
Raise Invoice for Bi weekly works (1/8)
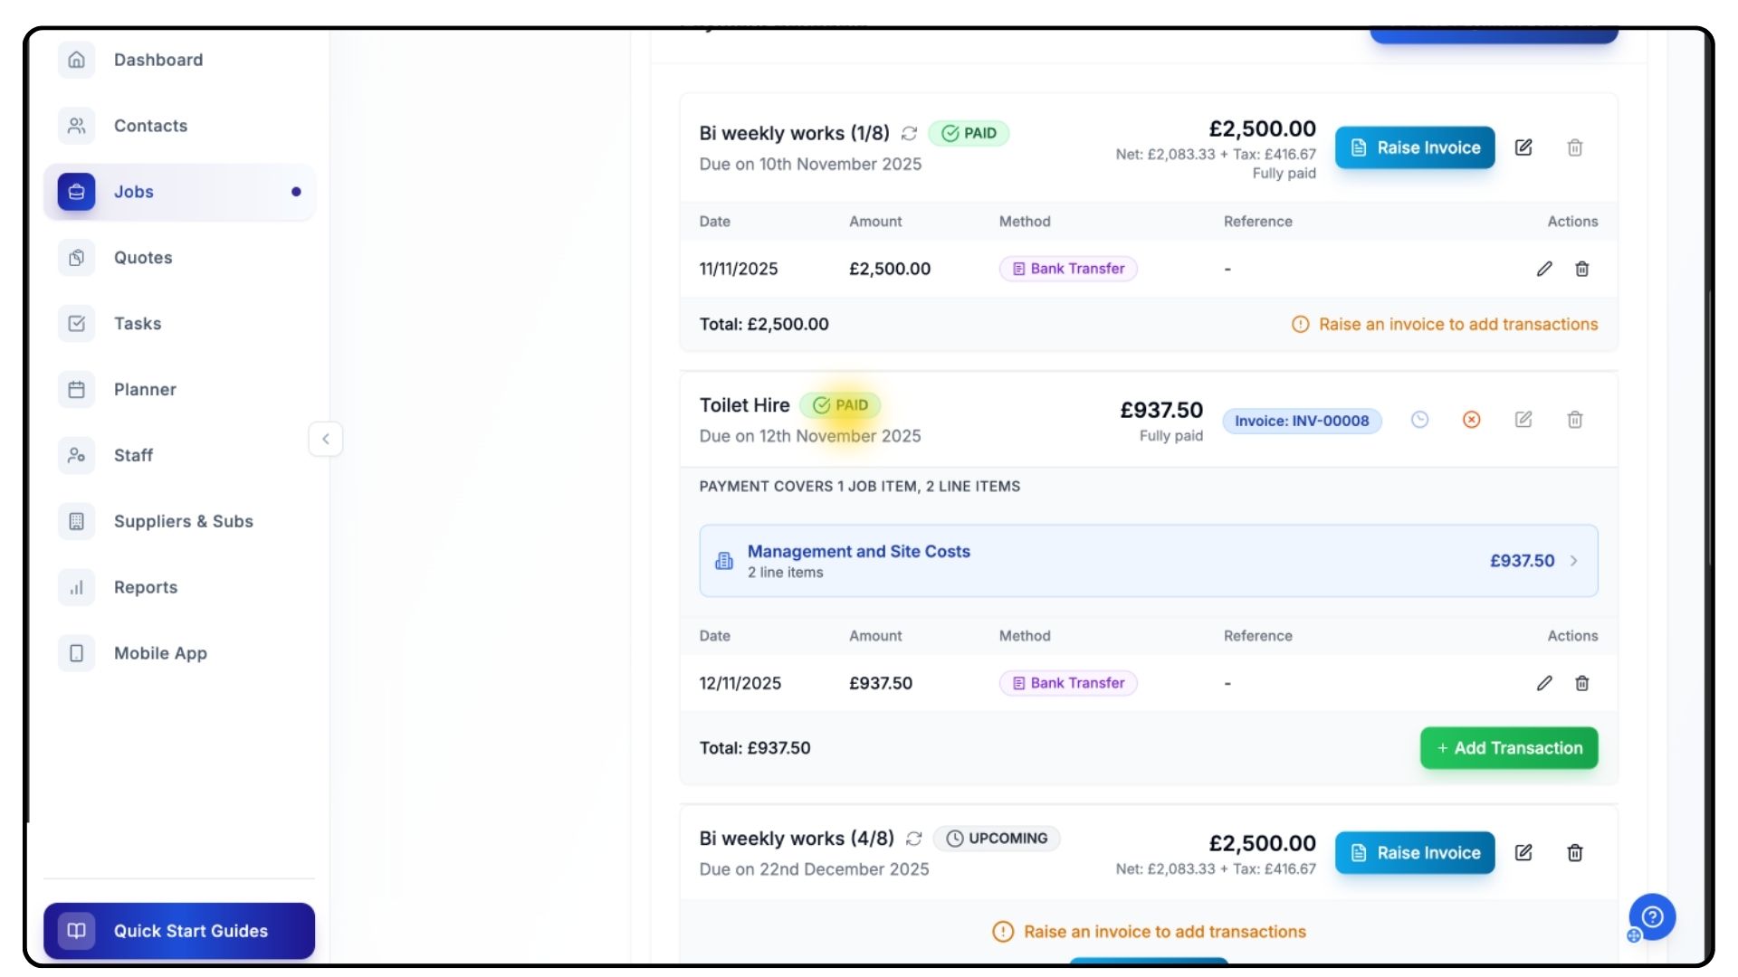[x=1414, y=147]
